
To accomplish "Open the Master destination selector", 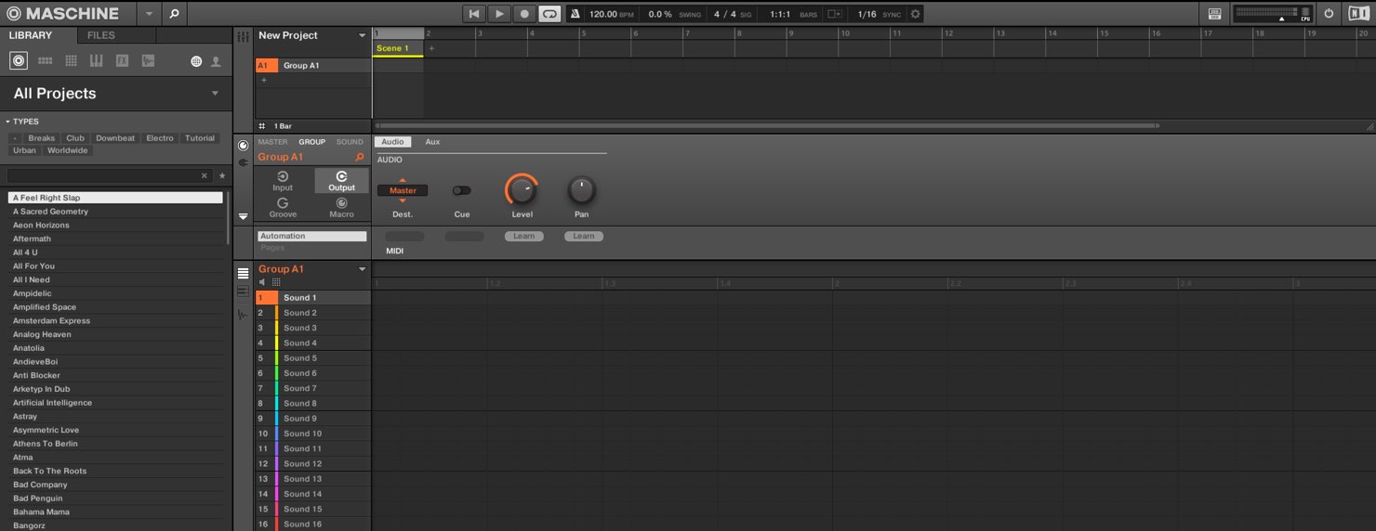I will point(403,190).
